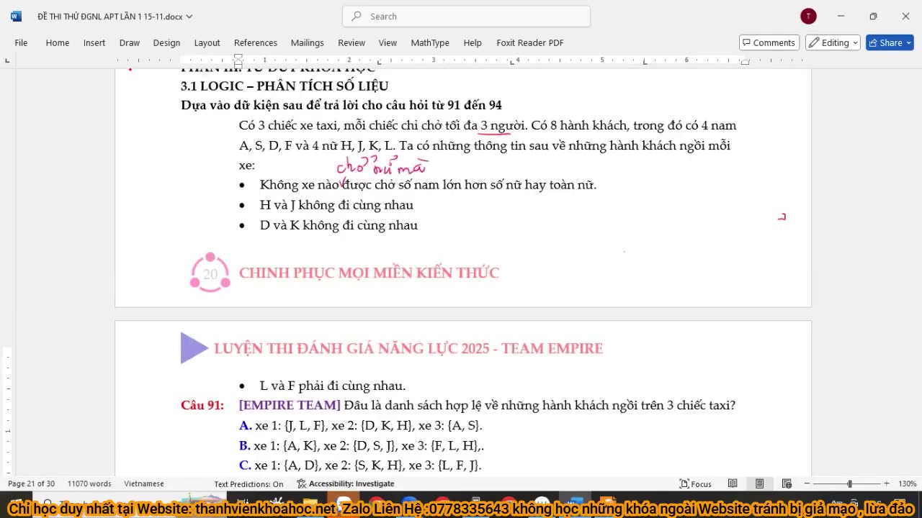Click the Page 21 of 30 indicator

click(31, 483)
